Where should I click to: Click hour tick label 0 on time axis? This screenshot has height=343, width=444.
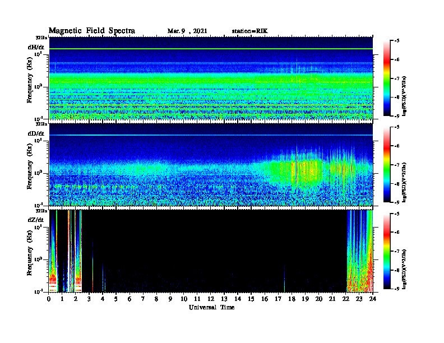[x=49, y=299]
